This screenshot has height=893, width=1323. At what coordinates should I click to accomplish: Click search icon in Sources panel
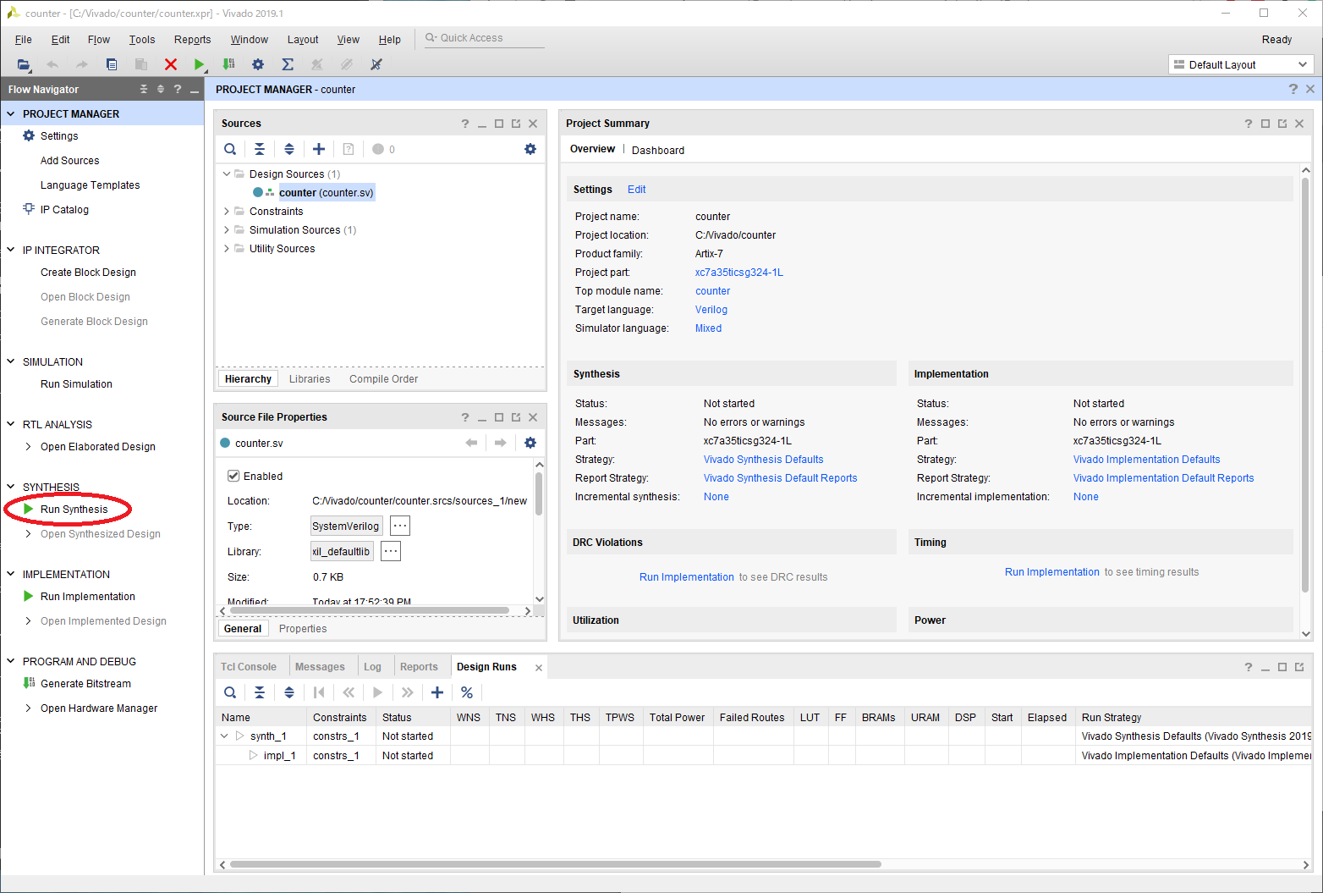[230, 149]
